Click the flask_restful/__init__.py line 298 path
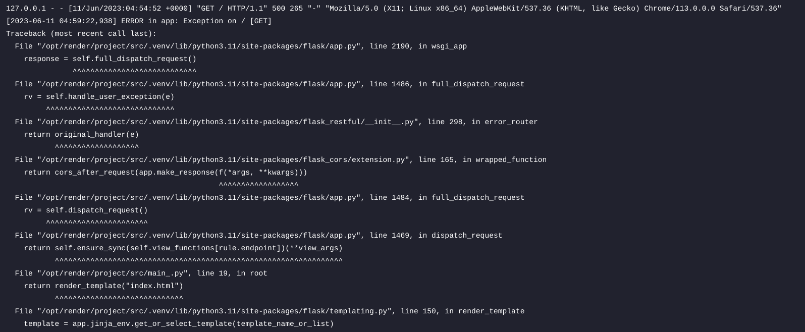The width and height of the screenshot is (805, 332). (x=276, y=122)
